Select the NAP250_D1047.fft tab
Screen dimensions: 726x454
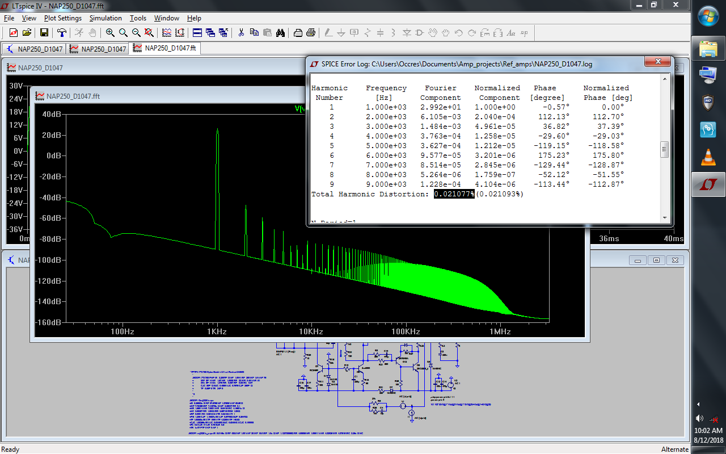coord(164,48)
